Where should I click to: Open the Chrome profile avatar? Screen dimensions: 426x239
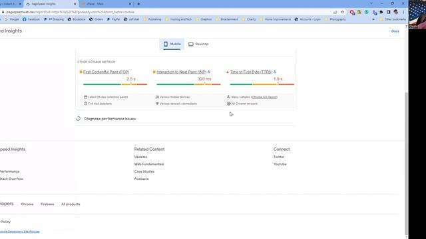396,12
